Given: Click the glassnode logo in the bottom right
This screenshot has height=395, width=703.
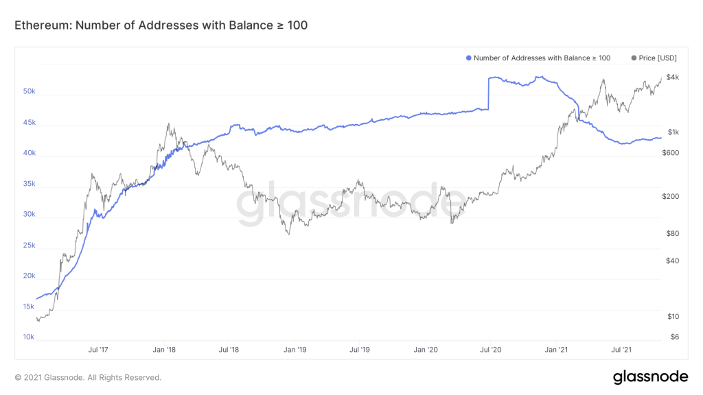Looking at the screenshot, I should point(650,376).
